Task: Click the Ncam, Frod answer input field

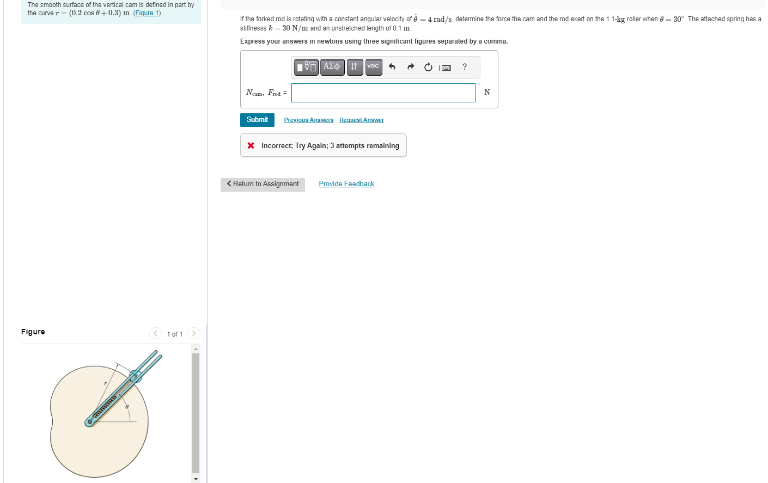Action: click(383, 93)
